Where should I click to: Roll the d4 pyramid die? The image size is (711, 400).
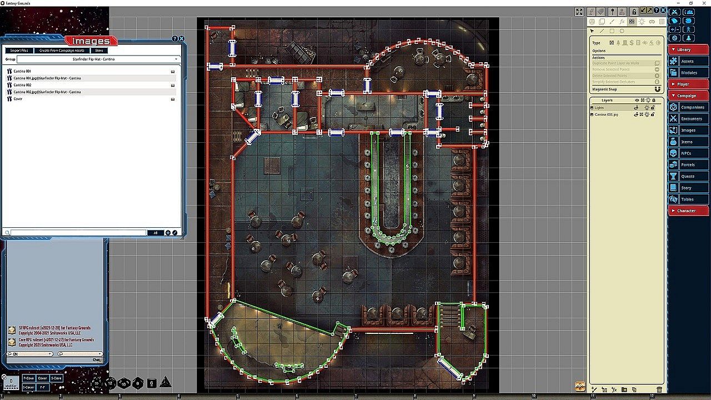pos(165,383)
